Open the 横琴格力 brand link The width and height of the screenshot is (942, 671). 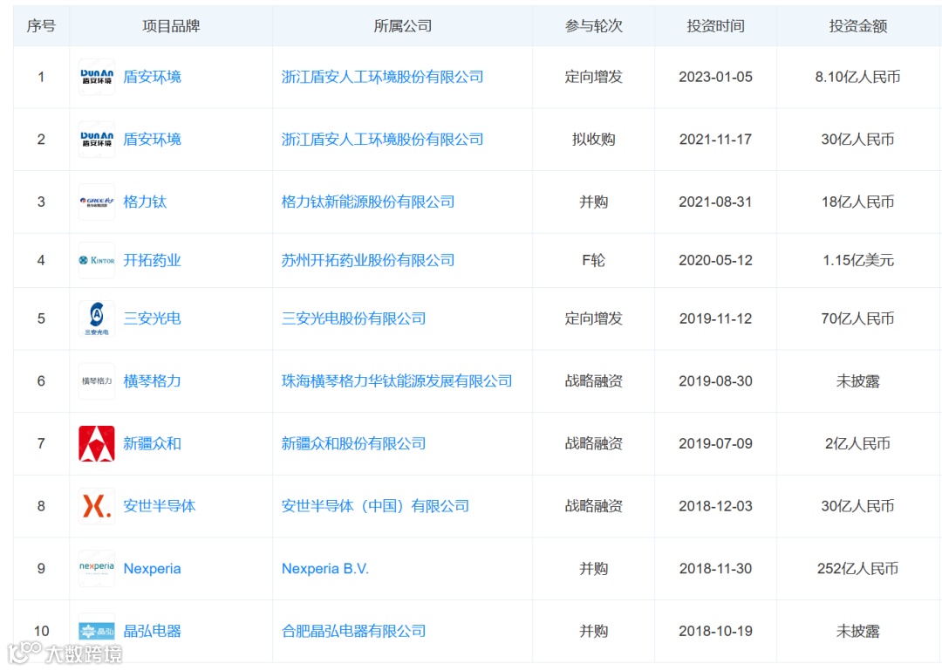click(152, 381)
